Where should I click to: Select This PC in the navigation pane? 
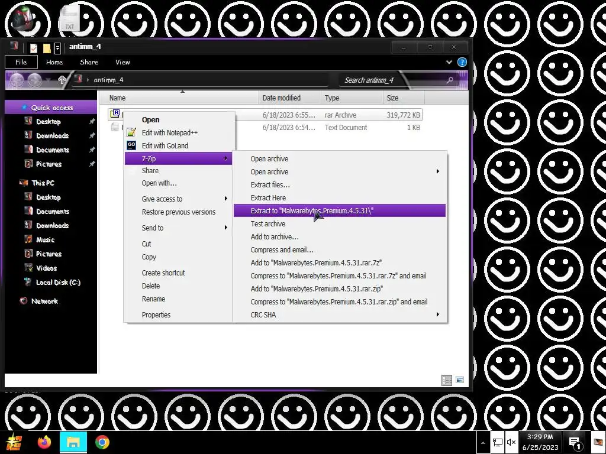[43, 183]
